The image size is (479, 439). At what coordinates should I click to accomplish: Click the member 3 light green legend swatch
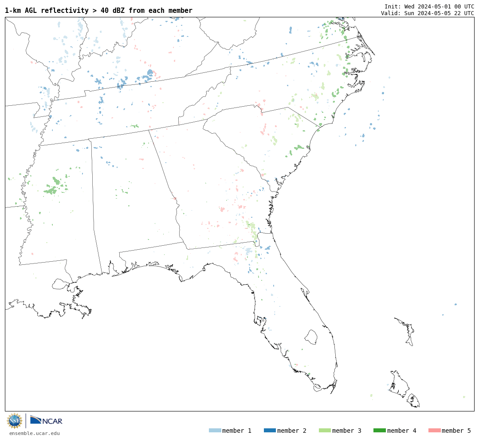pos(325,431)
